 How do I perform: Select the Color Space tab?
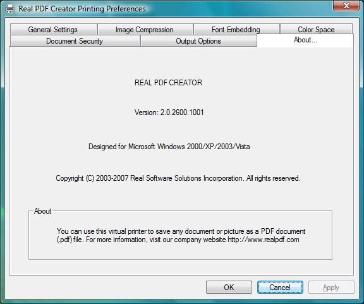tap(316, 30)
